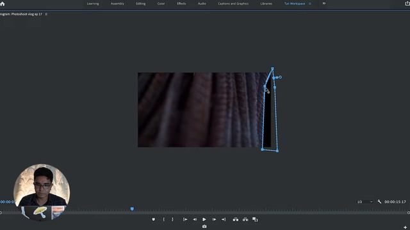Select the active custom Workspace tab
This screenshot has height=230, width=410.
(x=295, y=4)
